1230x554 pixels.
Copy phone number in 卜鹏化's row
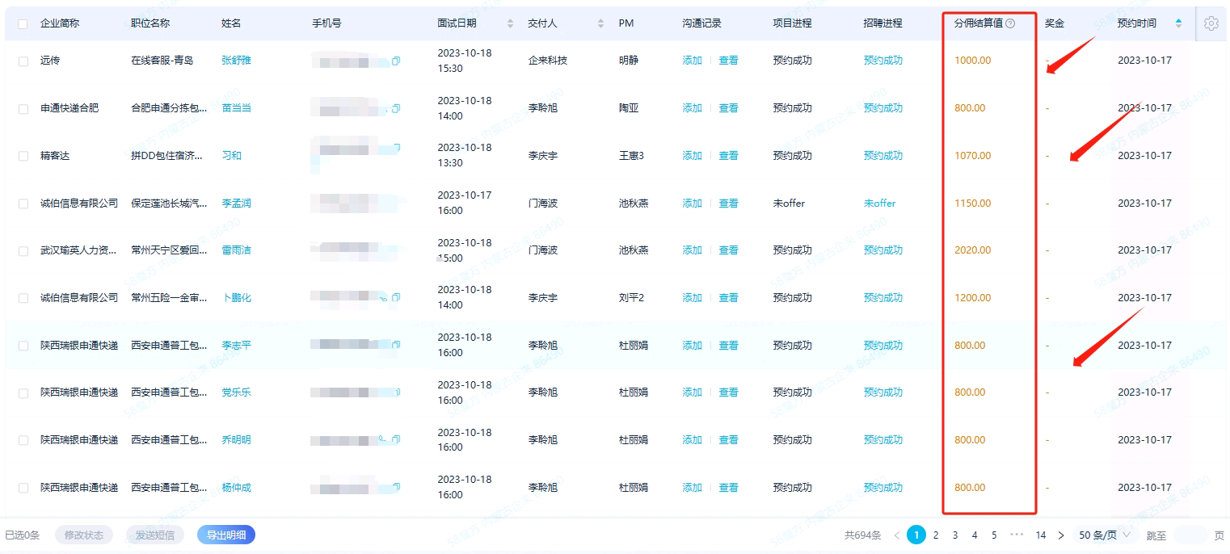tap(396, 298)
